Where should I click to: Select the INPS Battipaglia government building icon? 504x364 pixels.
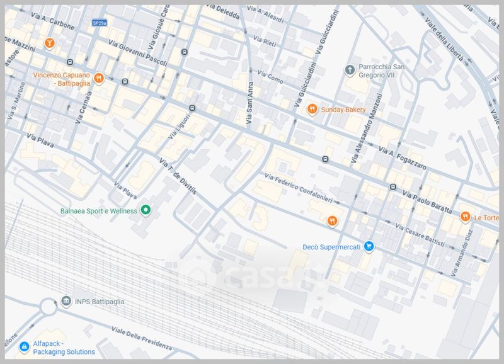click(x=67, y=302)
